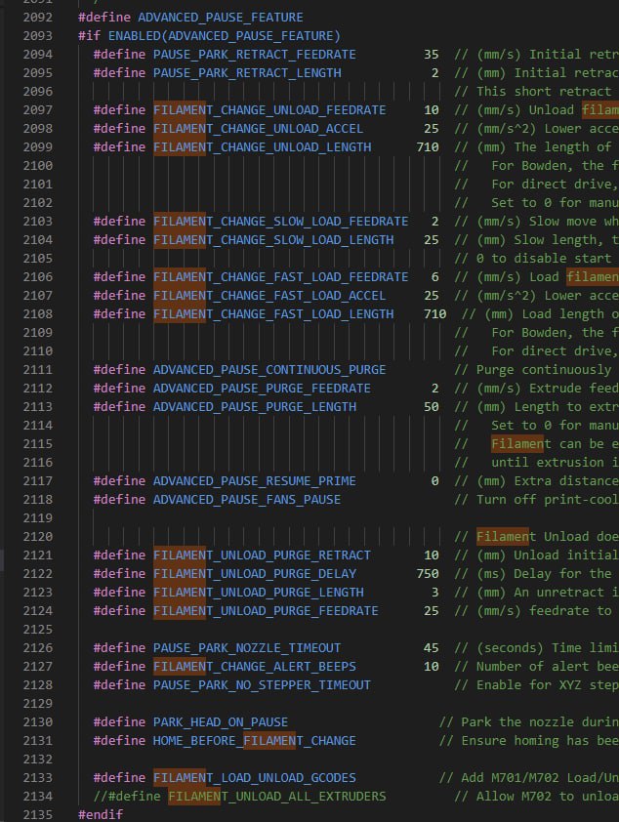The width and height of the screenshot is (619, 822).
Task: Click ADVANCED_PAUSE_FANS_PAUSE macro name
Action: tap(247, 500)
